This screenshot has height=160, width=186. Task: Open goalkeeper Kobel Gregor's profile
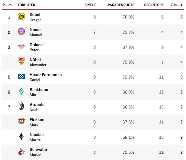point(35,17)
